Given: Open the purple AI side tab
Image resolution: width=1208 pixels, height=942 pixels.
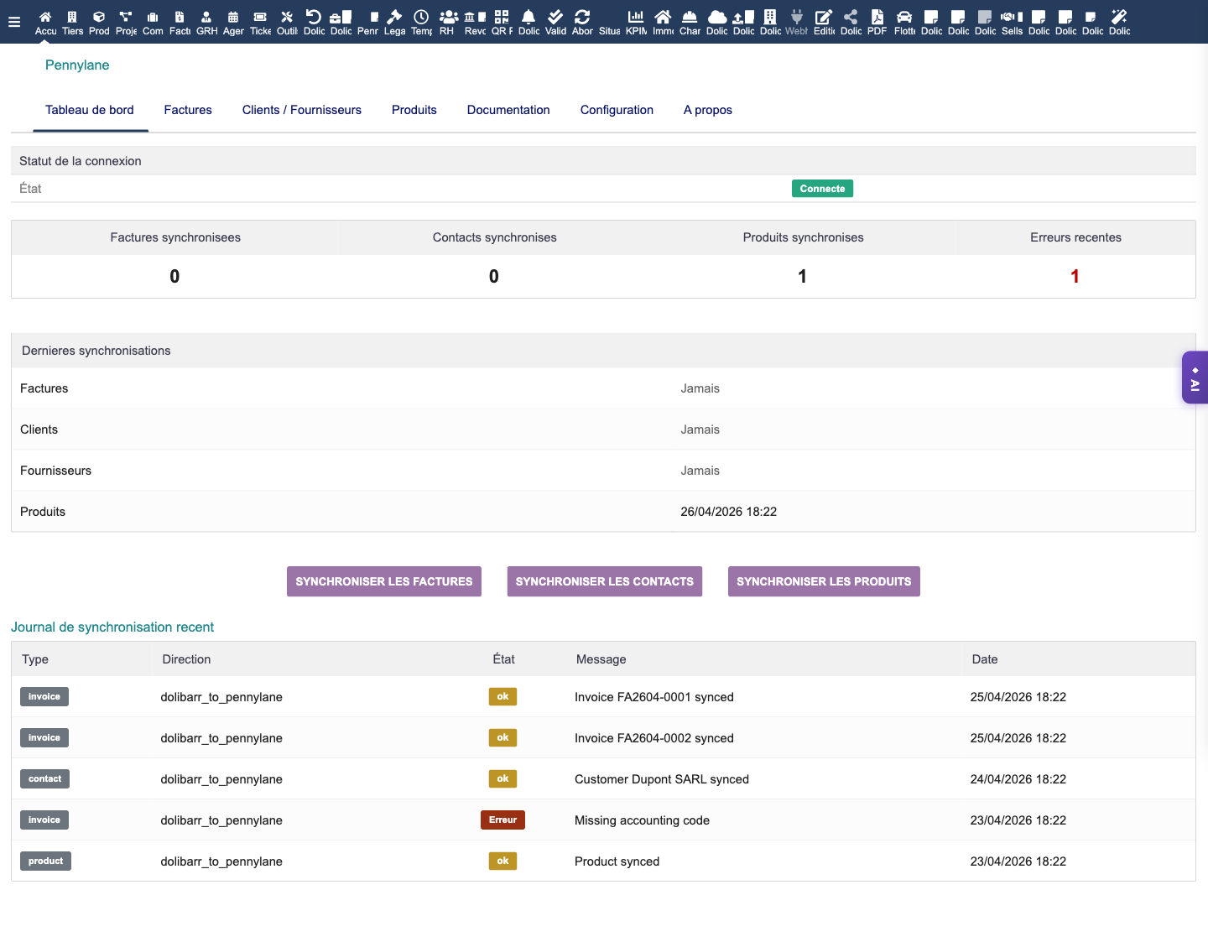Looking at the screenshot, I should tap(1195, 377).
